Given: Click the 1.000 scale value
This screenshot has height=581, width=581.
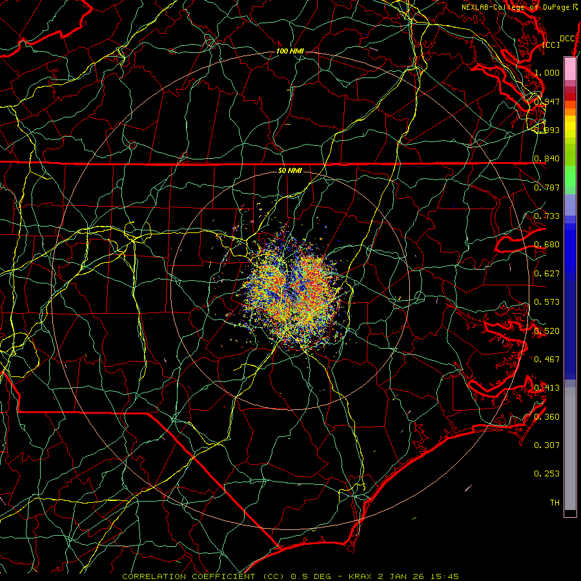Looking at the screenshot, I should (547, 72).
